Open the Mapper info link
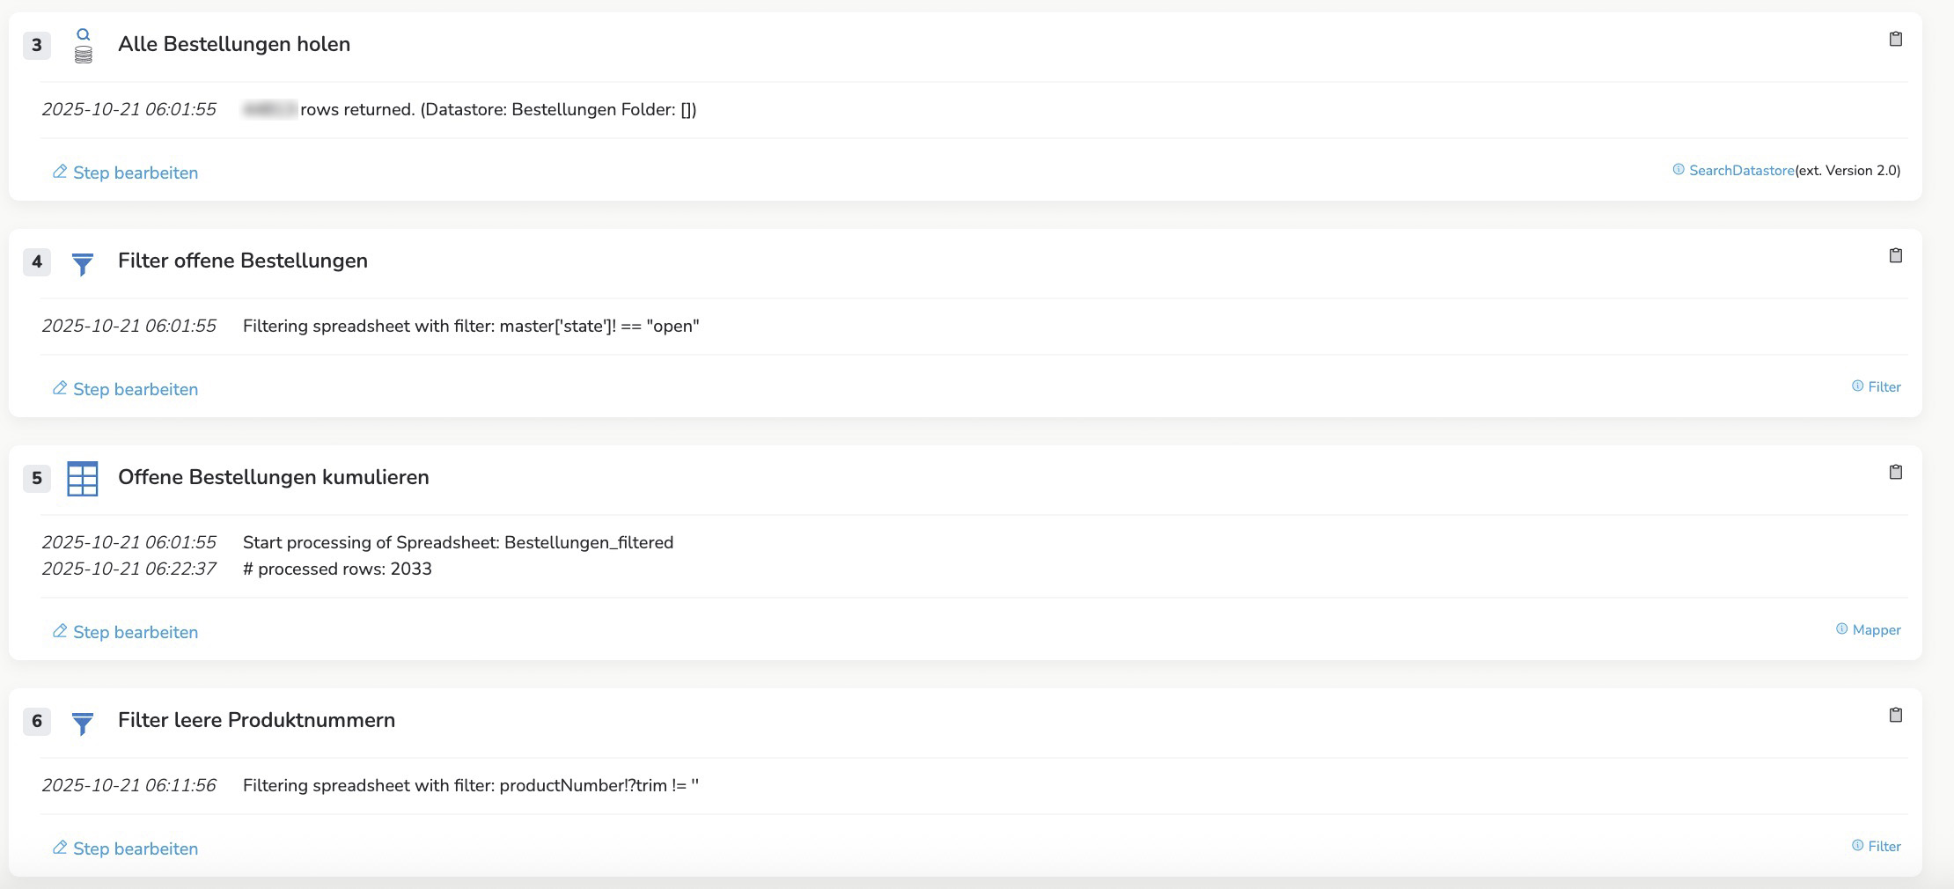1954x889 pixels. (1876, 630)
